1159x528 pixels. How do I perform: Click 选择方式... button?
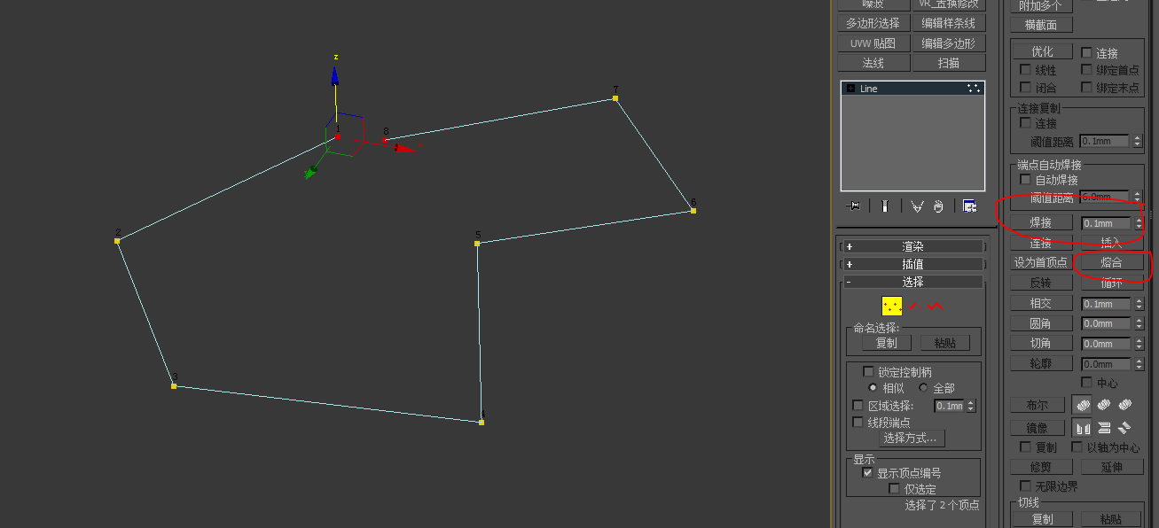[911, 438]
